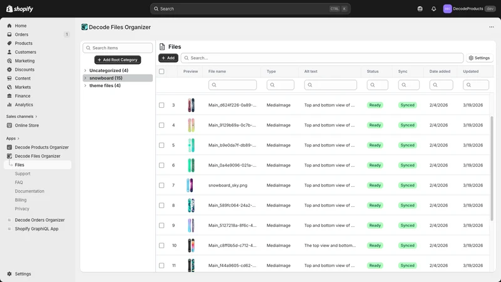Click the Add Root Category button
Image resolution: width=501 pixels, height=282 pixels.
click(x=118, y=60)
